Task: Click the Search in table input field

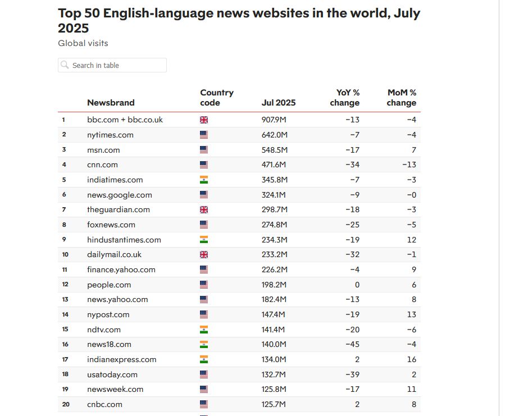Action: (112, 65)
